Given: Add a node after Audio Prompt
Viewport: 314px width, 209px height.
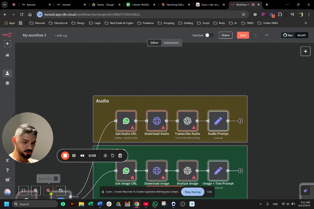Looking at the screenshot, I should click(x=240, y=121).
